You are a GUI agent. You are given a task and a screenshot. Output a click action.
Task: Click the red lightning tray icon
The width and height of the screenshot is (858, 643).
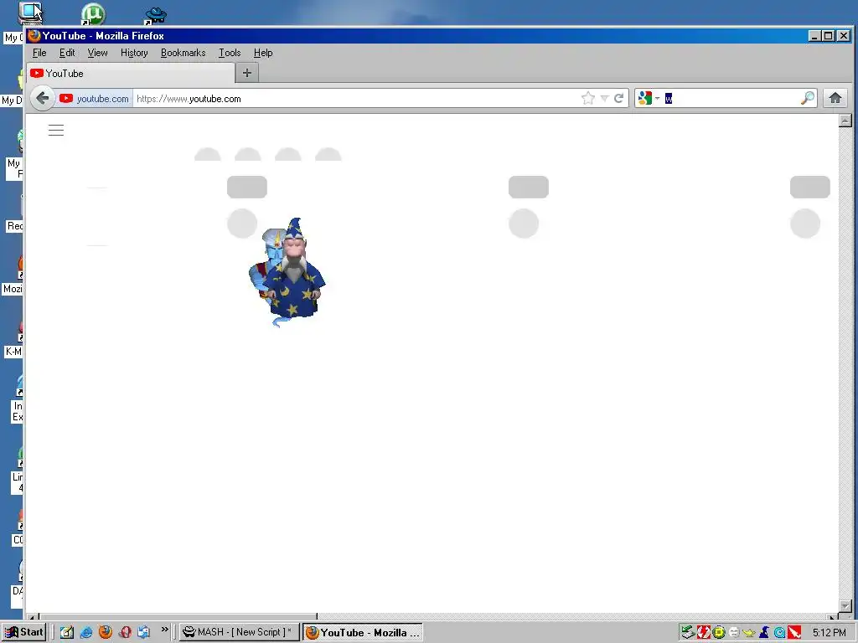(703, 633)
